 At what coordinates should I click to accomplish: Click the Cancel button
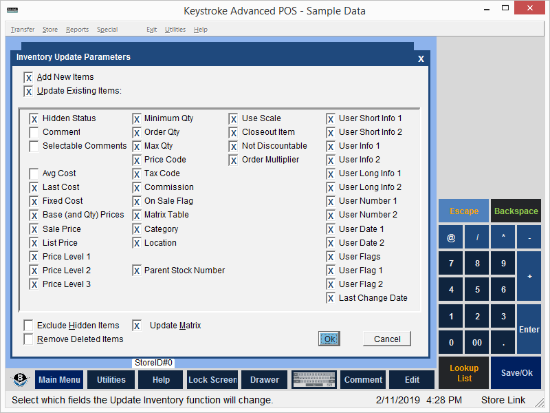[x=387, y=339]
